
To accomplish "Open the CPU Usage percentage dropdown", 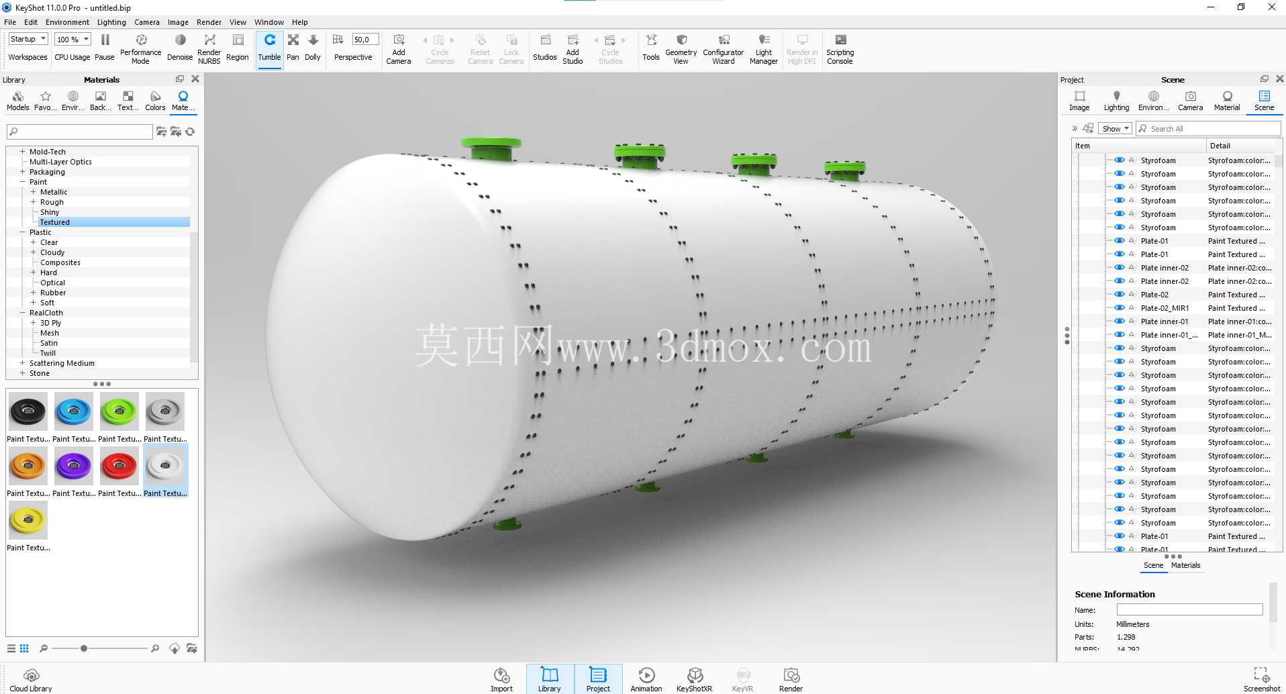I will (x=72, y=39).
